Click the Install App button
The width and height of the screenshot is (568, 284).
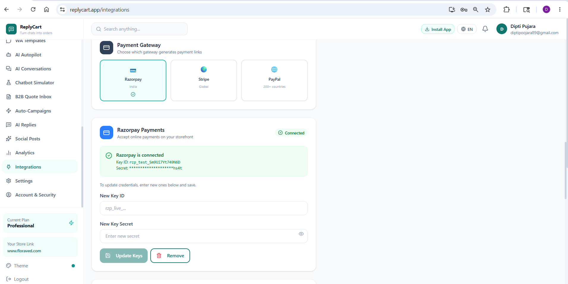(438, 29)
